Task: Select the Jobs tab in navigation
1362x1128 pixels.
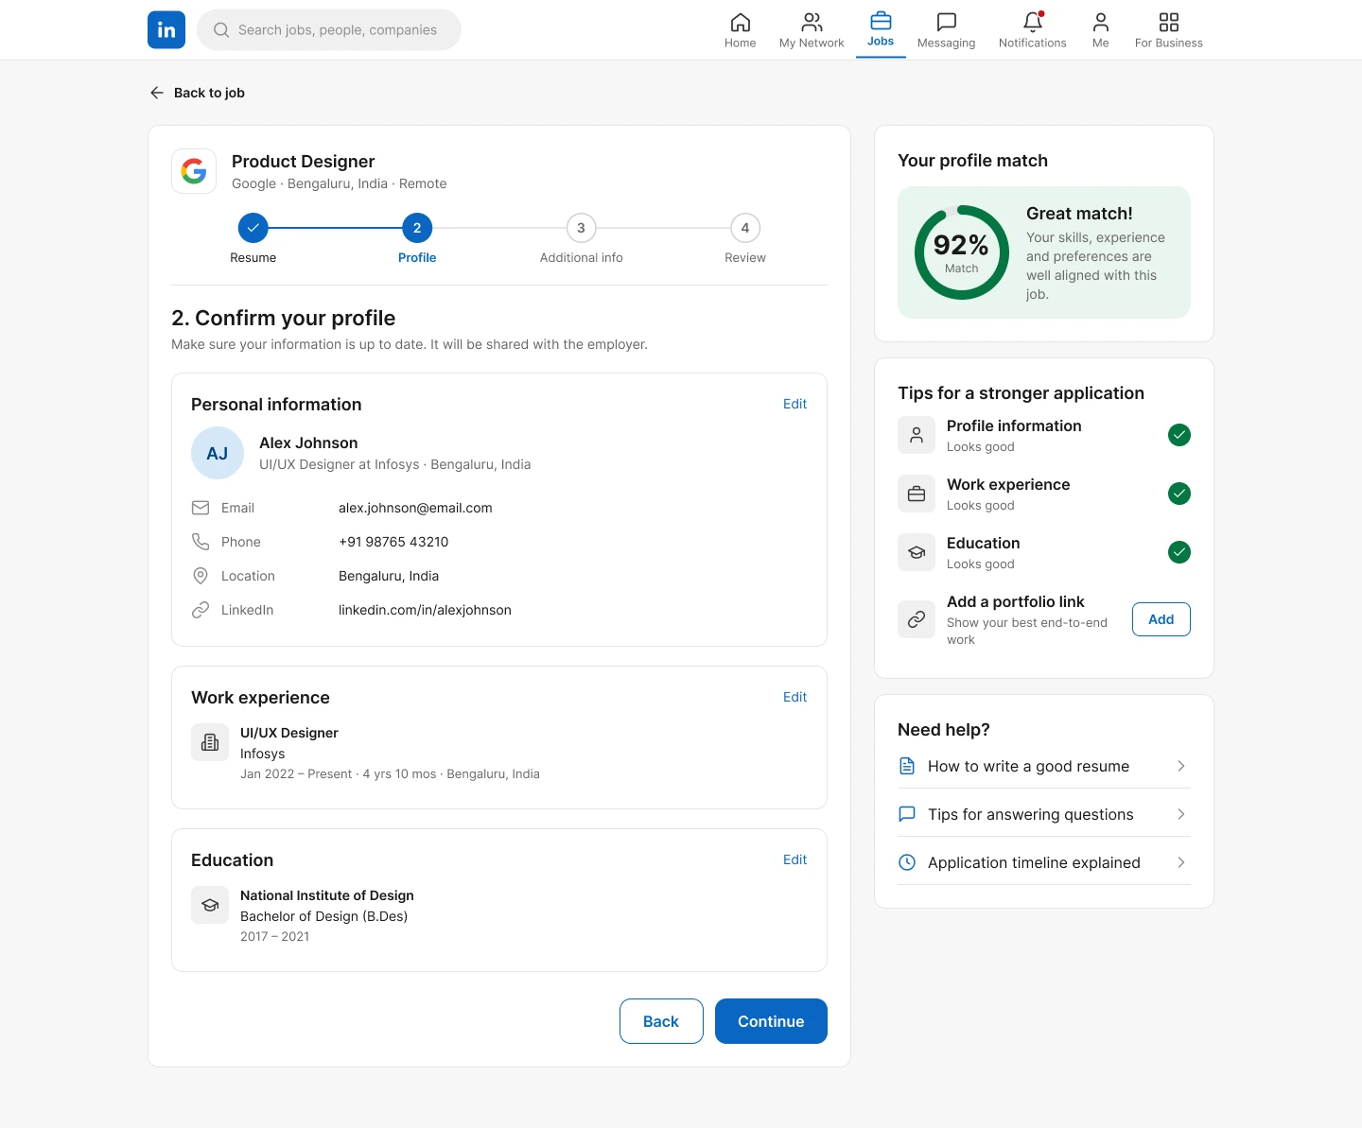Action: [x=881, y=29]
